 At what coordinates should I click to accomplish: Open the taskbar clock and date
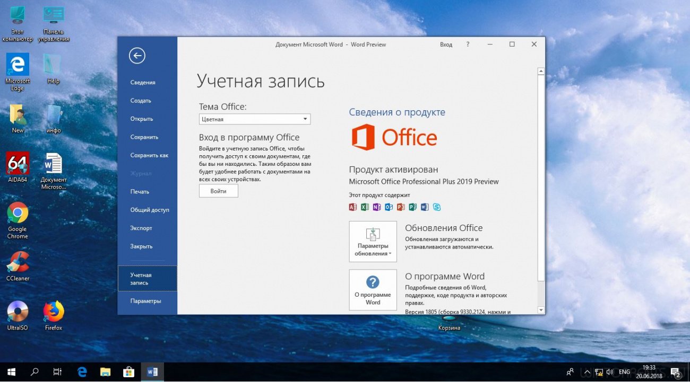[x=649, y=372]
